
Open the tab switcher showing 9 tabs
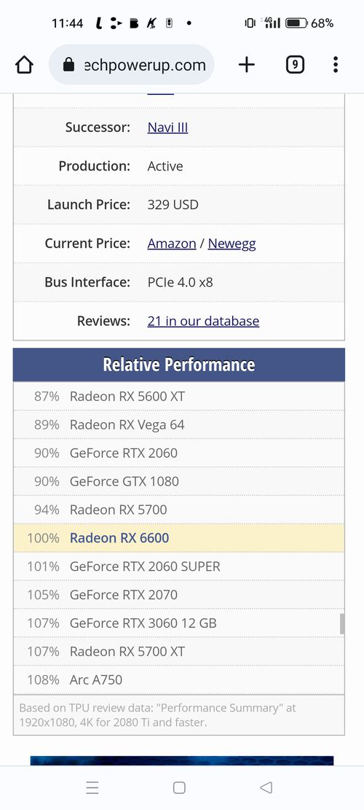coord(295,65)
